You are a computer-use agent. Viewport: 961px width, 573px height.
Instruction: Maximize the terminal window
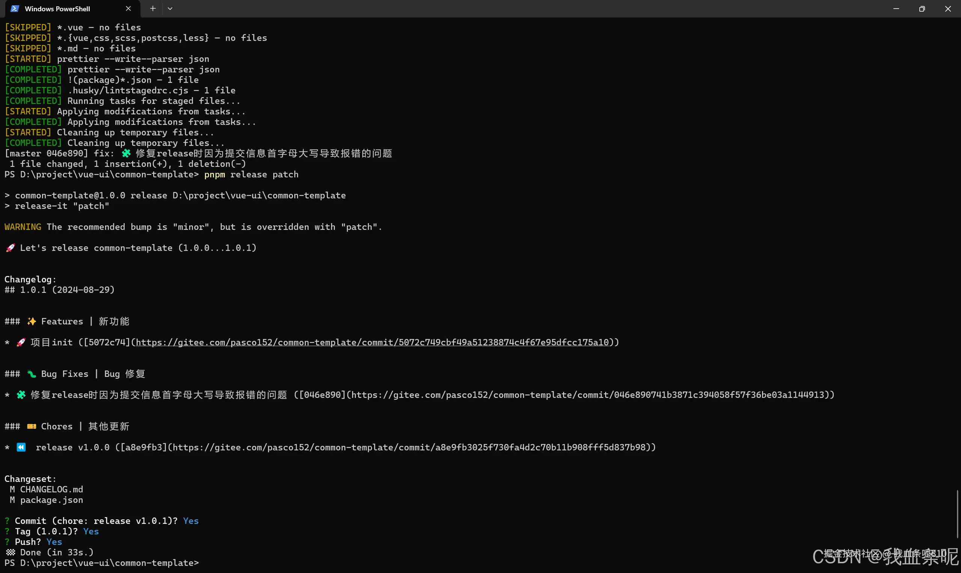click(922, 9)
